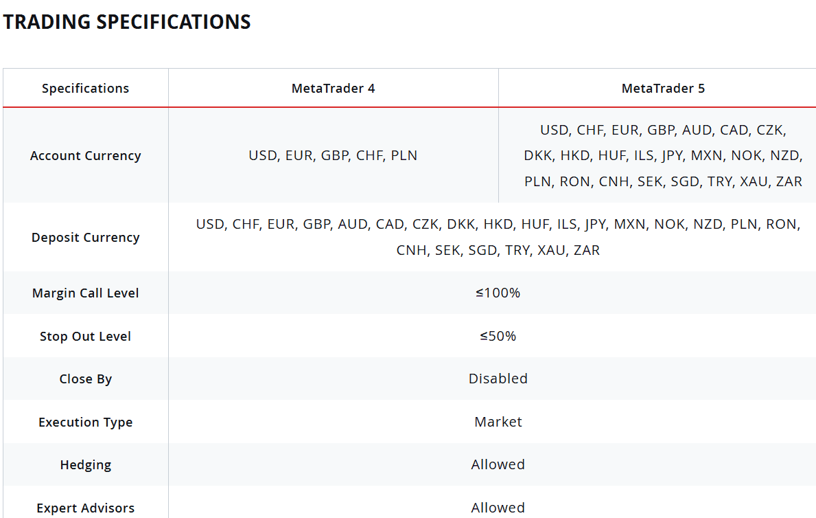
Task: Click the Account Currency row label
Action: click(x=85, y=155)
